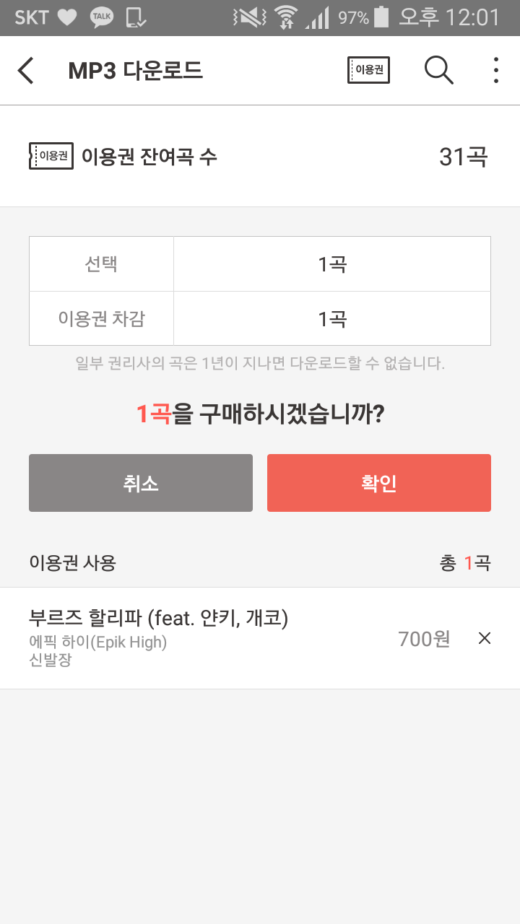Tap the battery icon in status bar

381,17
